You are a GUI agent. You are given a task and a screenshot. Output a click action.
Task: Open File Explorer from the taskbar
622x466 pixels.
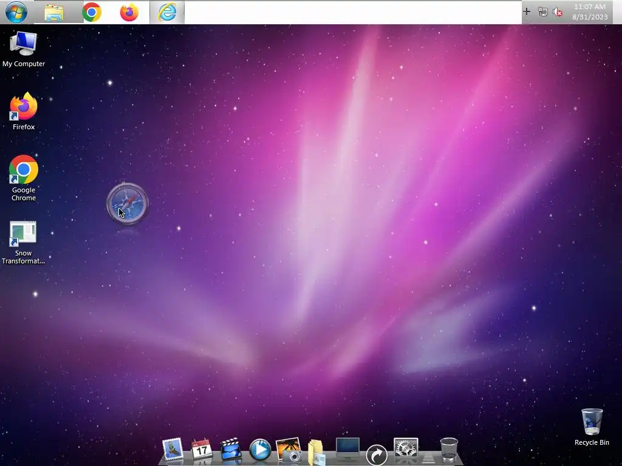point(54,13)
